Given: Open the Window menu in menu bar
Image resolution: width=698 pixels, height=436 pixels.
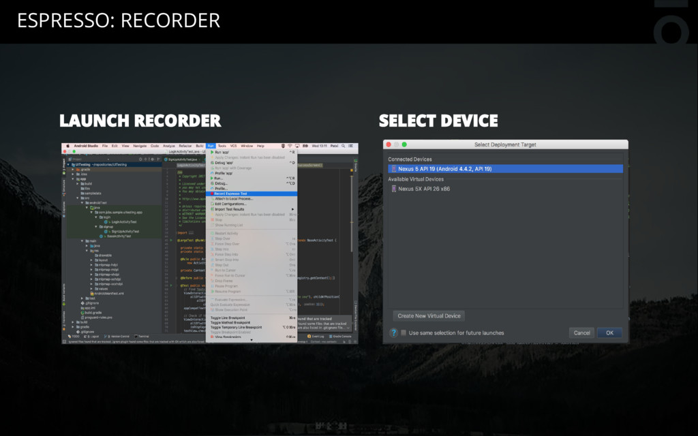Looking at the screenshot, I should [247, 146].
